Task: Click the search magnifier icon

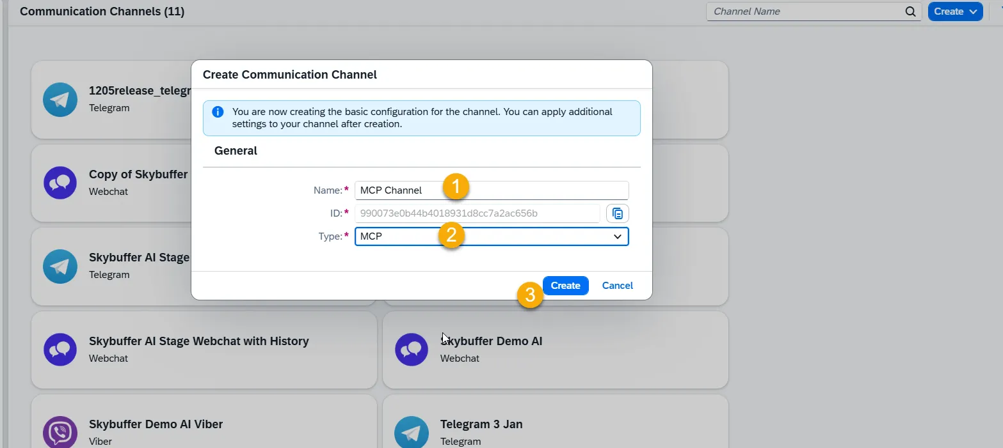Action: coord(910,12)
